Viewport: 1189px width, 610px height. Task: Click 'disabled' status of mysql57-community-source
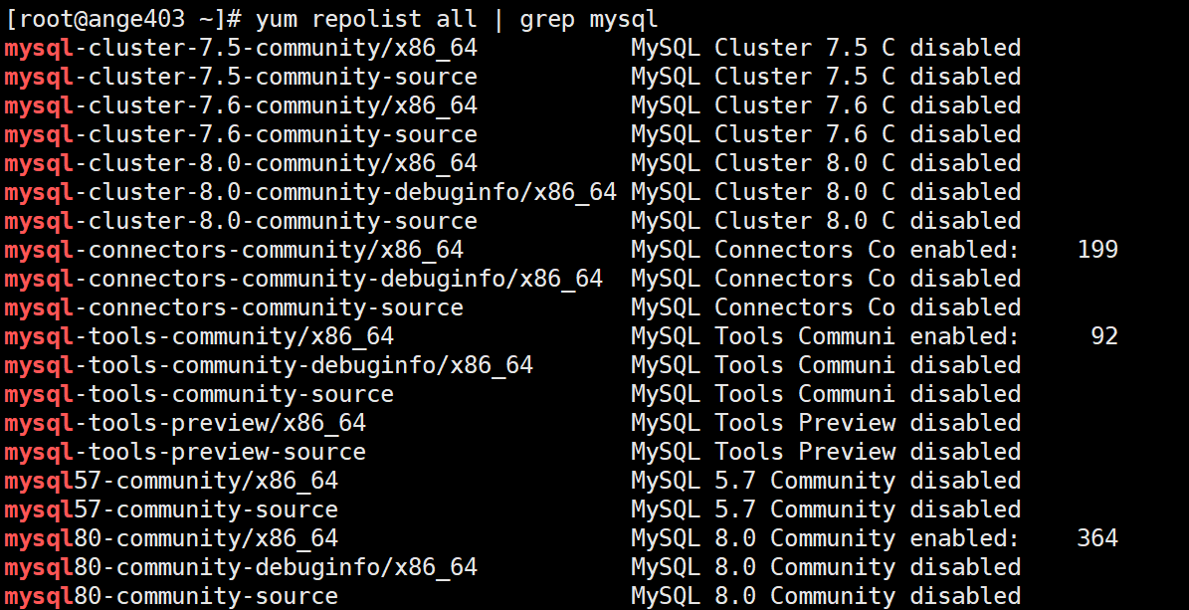coord(965,509)
